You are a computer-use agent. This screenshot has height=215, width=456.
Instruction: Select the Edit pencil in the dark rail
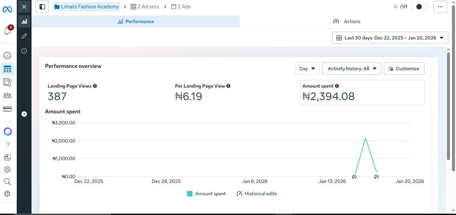pyautogui.click(x=24, y=36)
